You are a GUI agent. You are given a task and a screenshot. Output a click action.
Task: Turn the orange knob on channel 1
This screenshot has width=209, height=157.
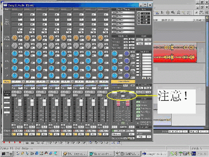coord(15,38)
